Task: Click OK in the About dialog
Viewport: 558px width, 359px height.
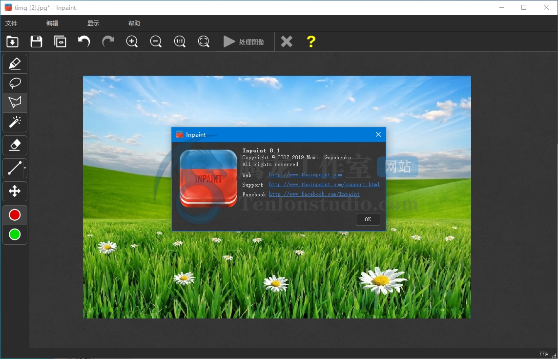Action: point(368,219)
